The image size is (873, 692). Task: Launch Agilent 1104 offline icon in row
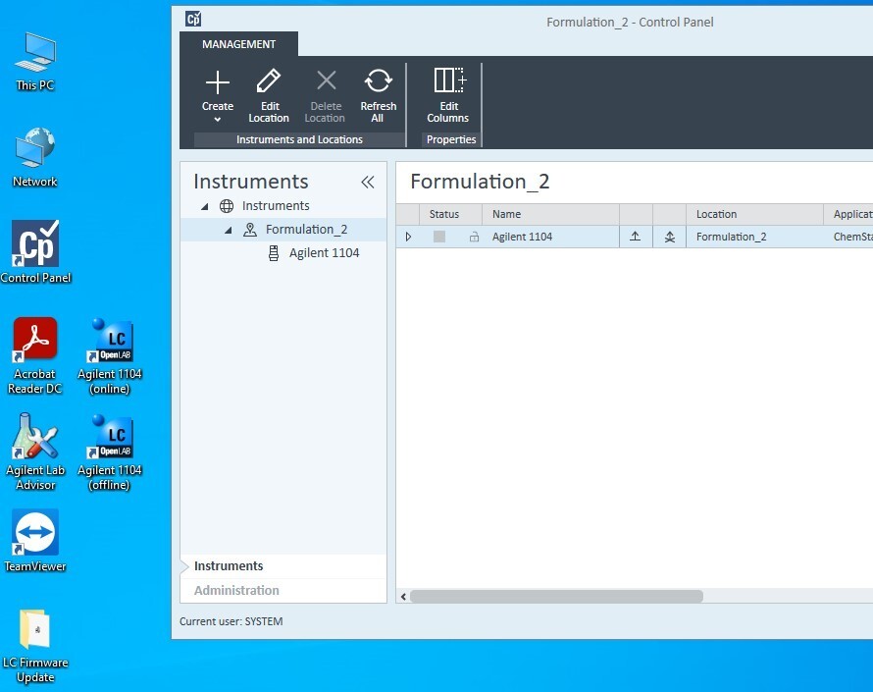point(670,237)
